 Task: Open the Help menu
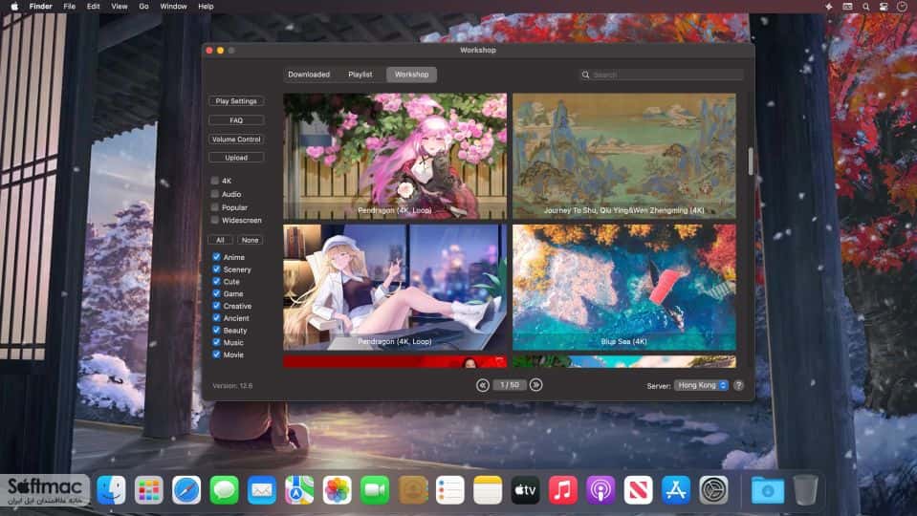pos(206,7)
